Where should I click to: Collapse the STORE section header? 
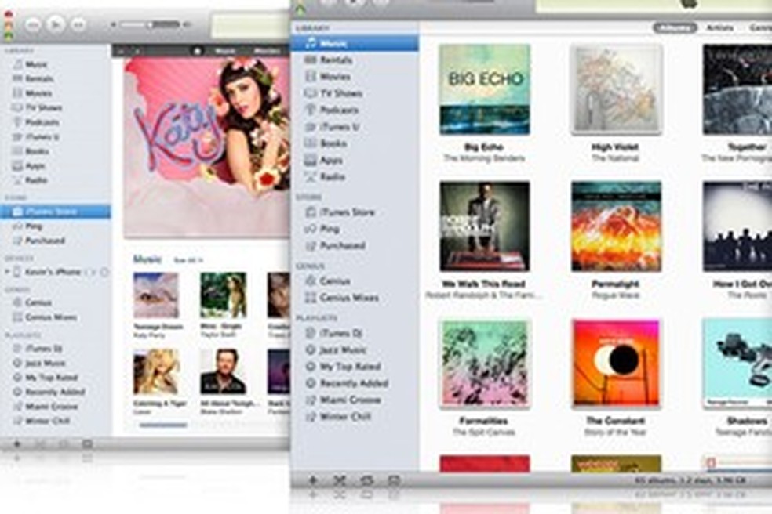tap(312, 194)
